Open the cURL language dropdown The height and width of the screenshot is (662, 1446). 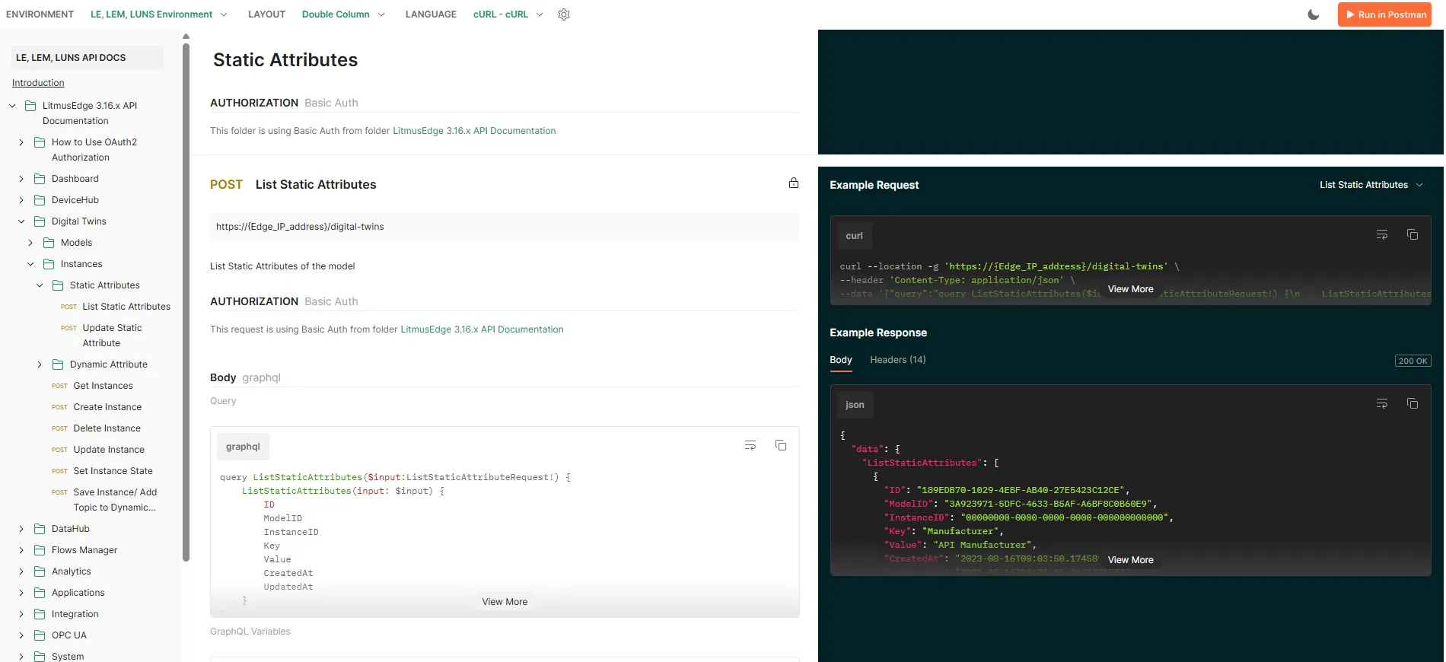[x=508, y=14]
